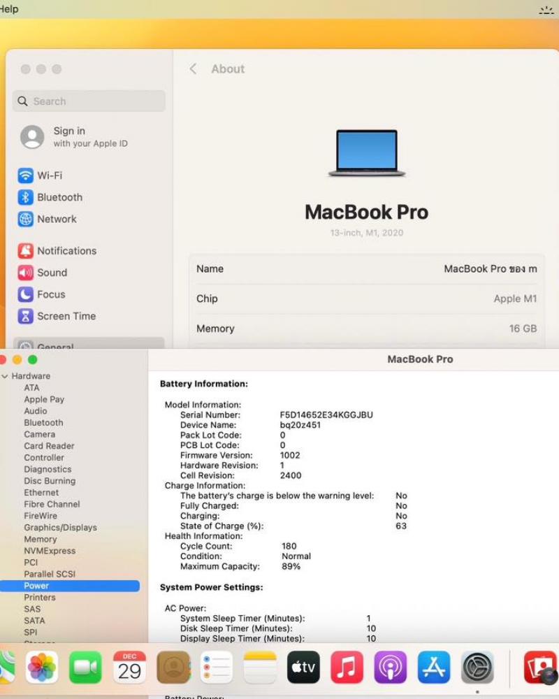
Task: Click the State of Charge value 63
Action: pyautogui.click(x=401, y=526)
